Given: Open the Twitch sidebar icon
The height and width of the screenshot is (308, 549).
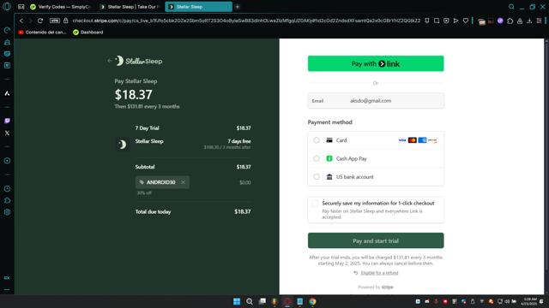Looking at the screenshot, I should click(7, 121).
